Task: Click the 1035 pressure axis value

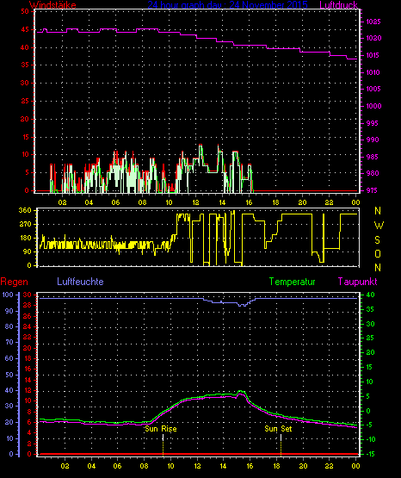Action: tap(373, 22)
